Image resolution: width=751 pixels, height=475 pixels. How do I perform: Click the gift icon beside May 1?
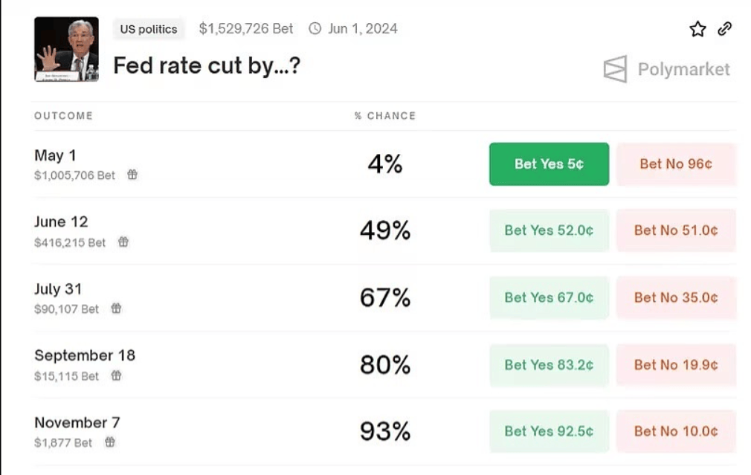point(132,175)
